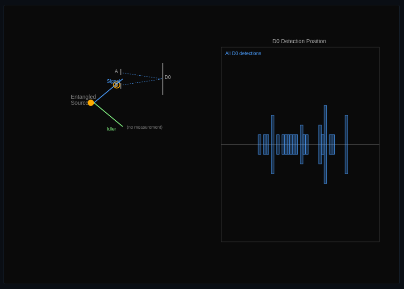Click the "D0 Detection Position" chart title
The height and width of the screenshot is (289, 404).
[299, 41]
